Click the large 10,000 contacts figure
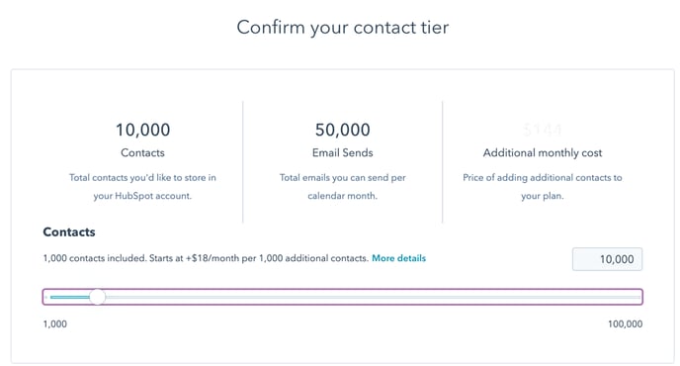 tap(142, 130)
